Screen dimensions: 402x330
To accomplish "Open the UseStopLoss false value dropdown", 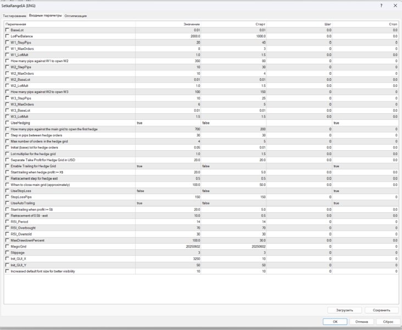I will (x=168, y=191).
